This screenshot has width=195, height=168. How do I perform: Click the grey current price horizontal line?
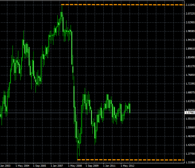92,113
